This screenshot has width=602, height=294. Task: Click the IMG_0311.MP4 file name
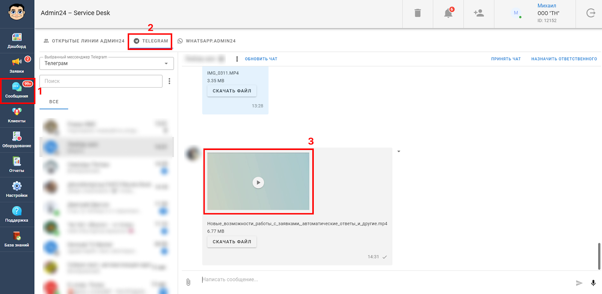[x=223, y=73]
